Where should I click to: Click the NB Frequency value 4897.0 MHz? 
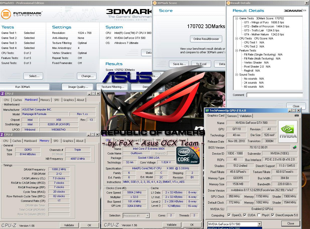click(x=78, y=159)
